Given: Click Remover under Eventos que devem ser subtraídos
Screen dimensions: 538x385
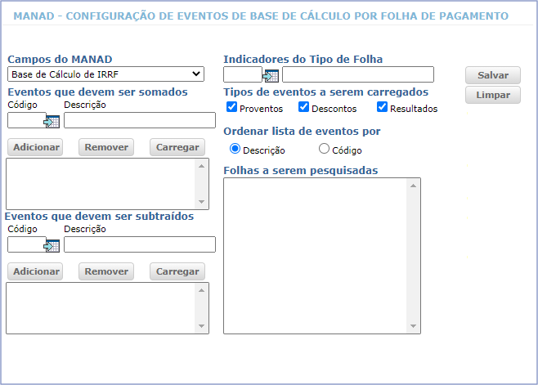Looking at the screenshot, I should 106,271.
